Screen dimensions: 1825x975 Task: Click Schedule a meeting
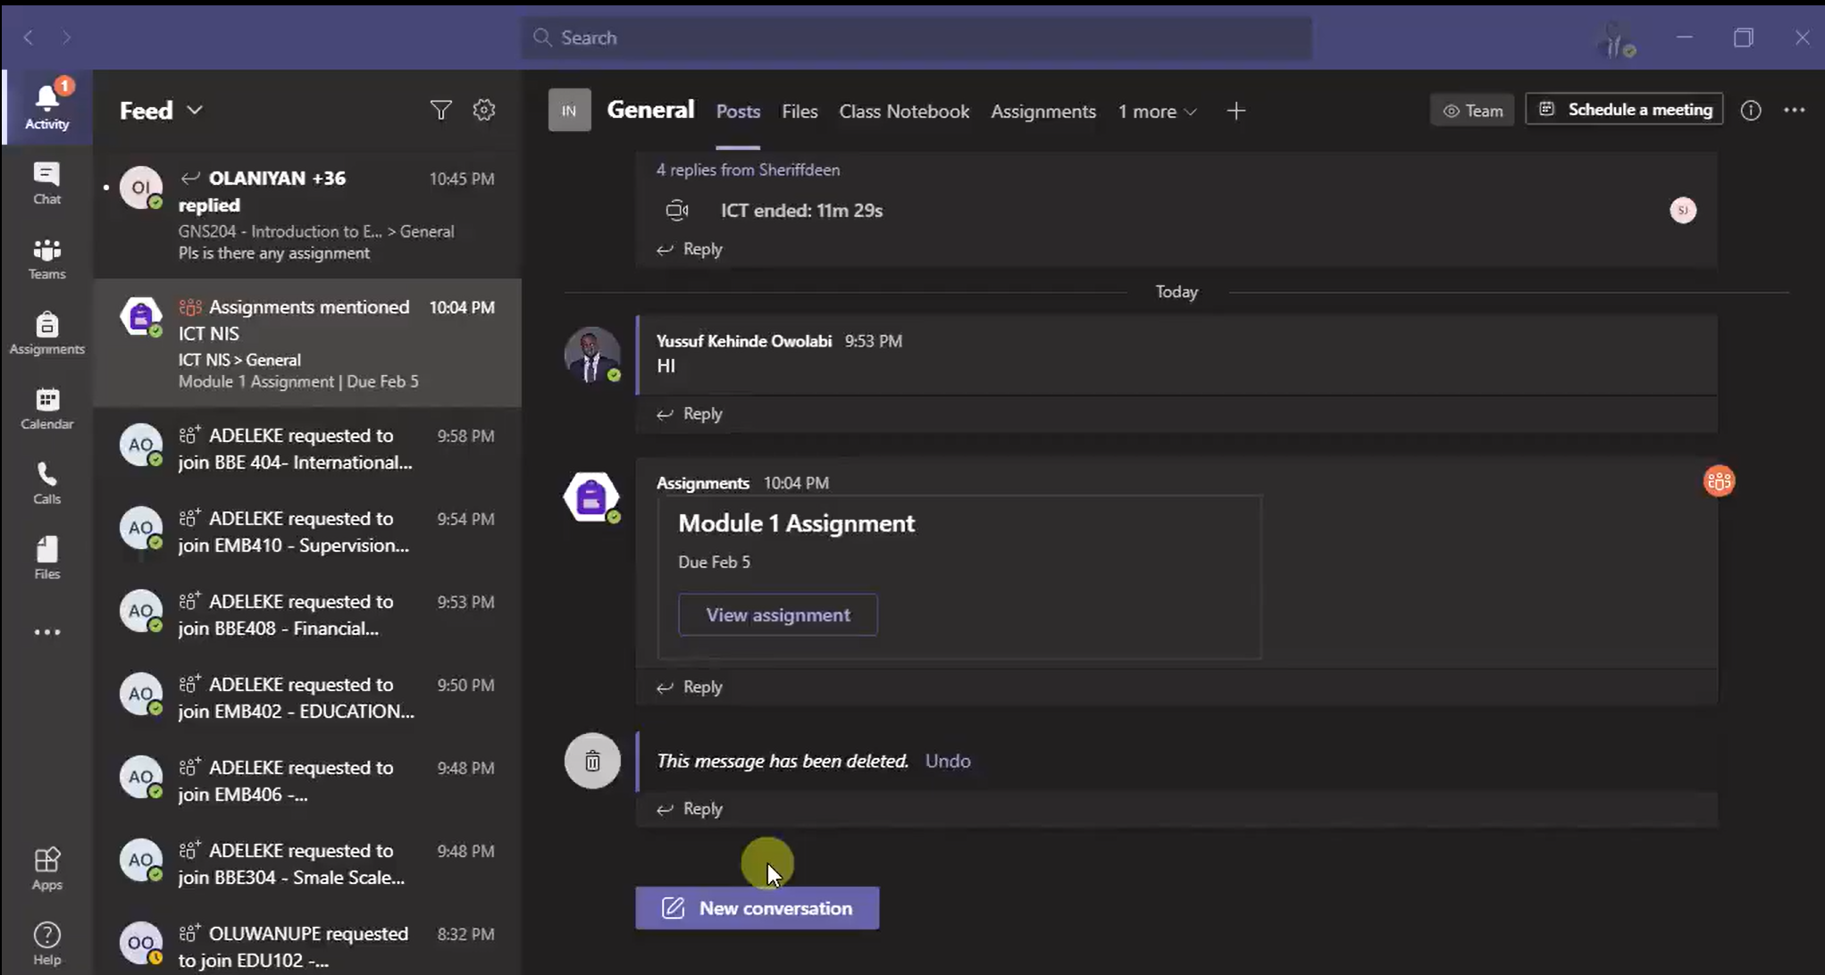point(1624,109)
